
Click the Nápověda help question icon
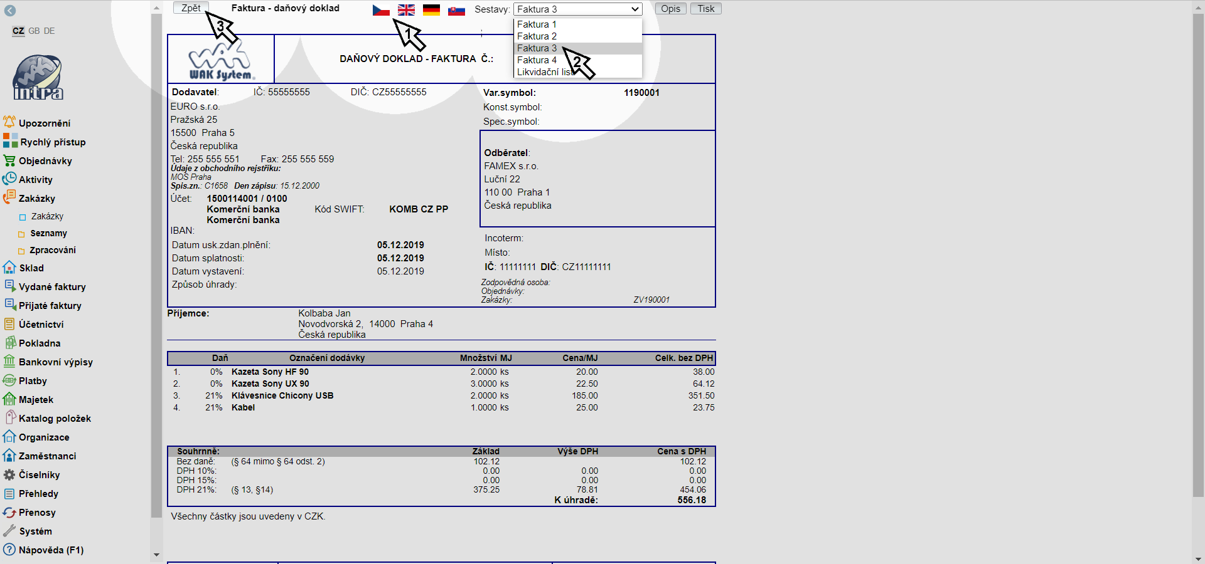coord(9,550)
